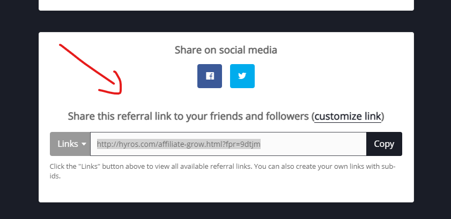
Task: Share on Facebook using the blue icon
Action: point(209,76)
